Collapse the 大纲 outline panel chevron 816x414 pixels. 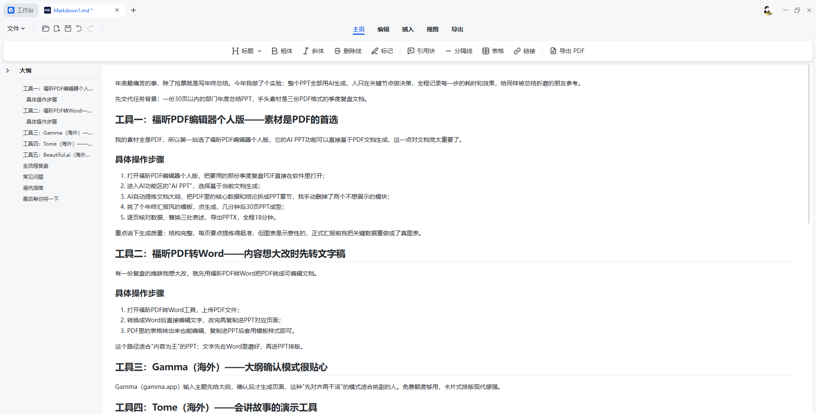(x=8, y=70)
